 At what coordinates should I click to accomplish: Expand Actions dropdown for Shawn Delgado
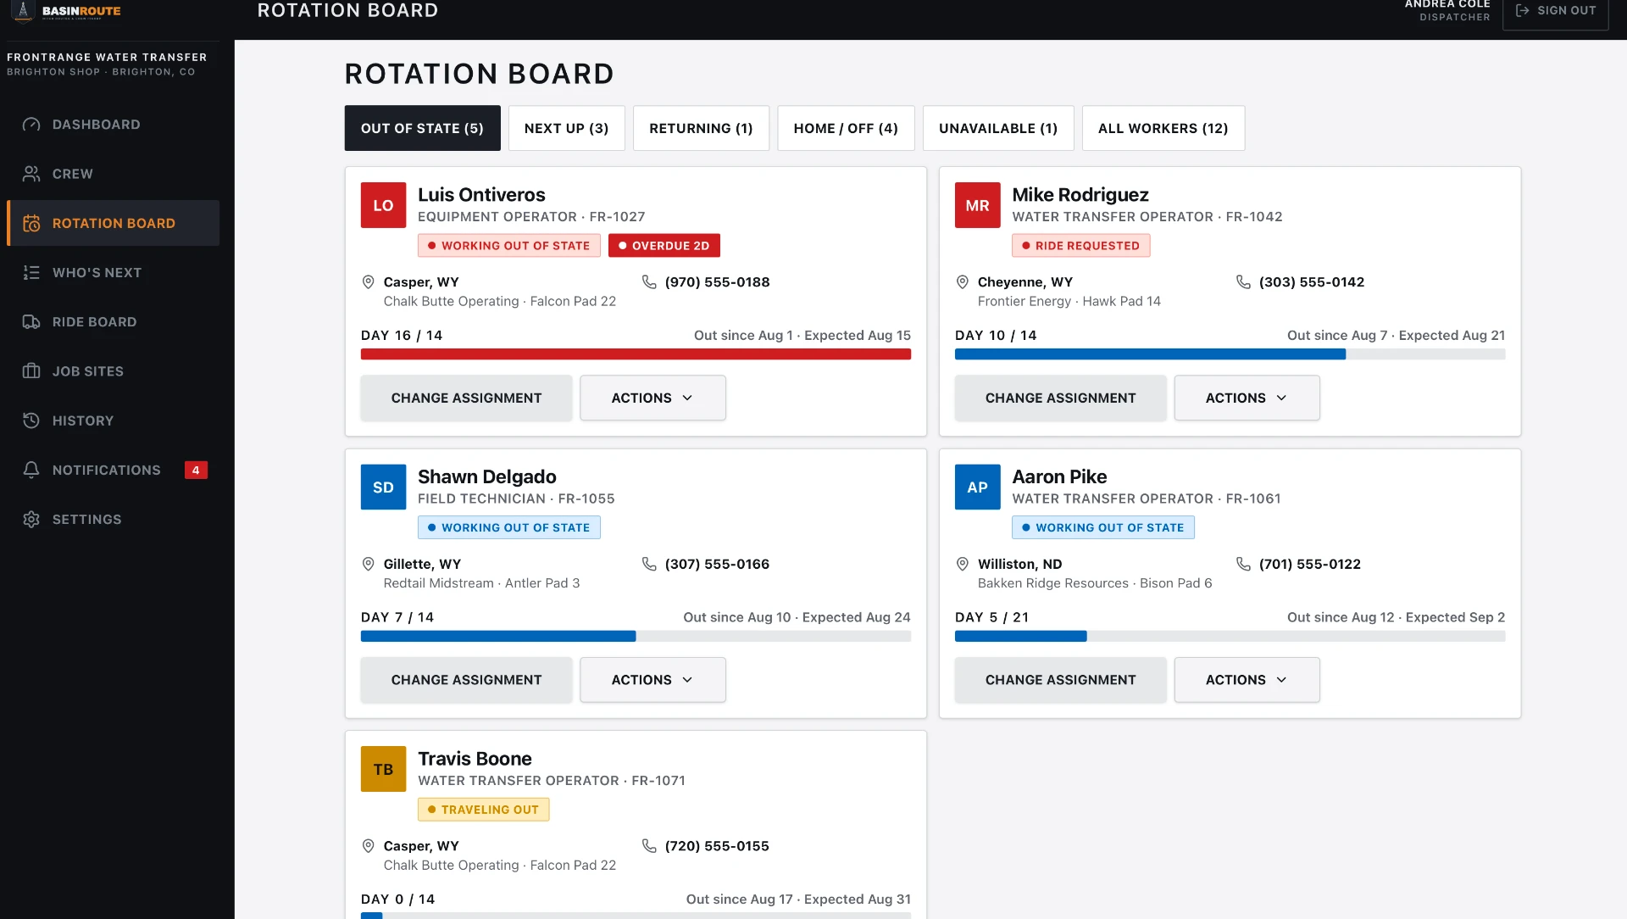(x=652, y=680)
